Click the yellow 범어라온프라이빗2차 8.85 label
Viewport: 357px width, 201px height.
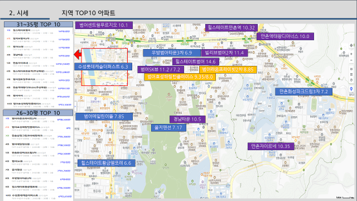click(x=228, y=69)
